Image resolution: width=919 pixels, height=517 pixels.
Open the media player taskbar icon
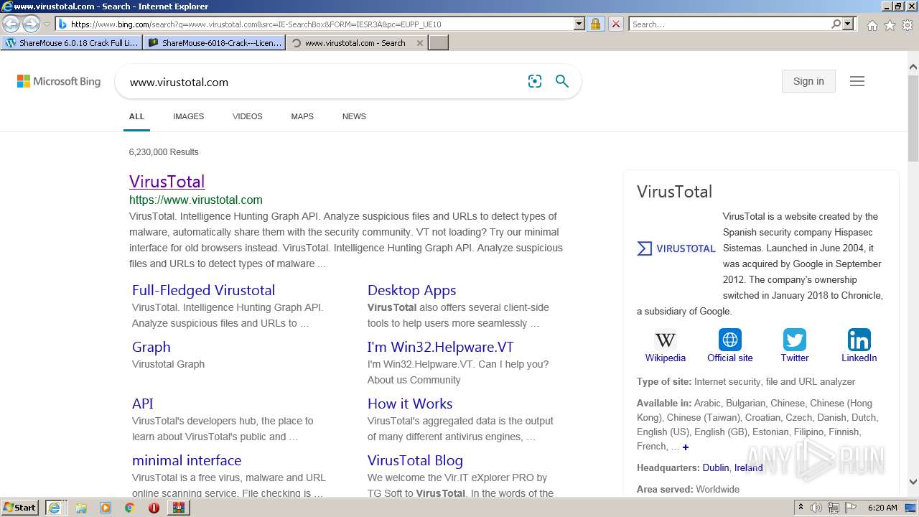106,508
